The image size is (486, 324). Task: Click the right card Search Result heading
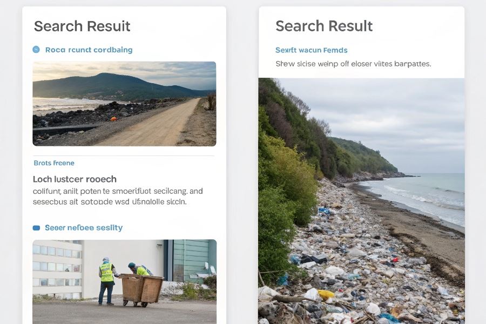(324, 26)
